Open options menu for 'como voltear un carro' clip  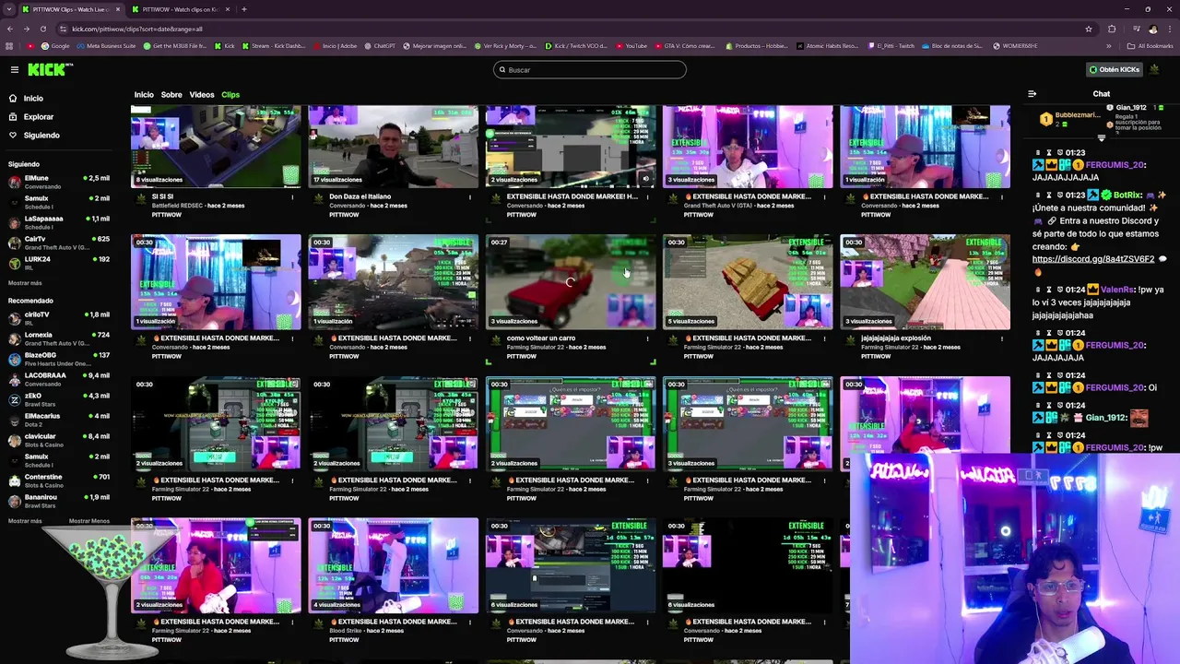647,338
